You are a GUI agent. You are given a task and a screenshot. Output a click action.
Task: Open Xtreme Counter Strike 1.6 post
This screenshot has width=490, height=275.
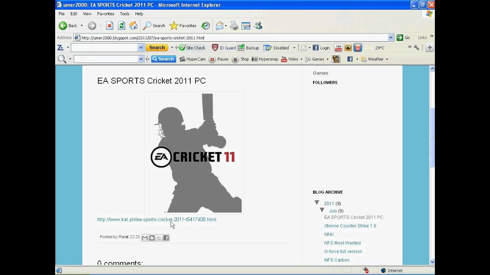(350, 226)
